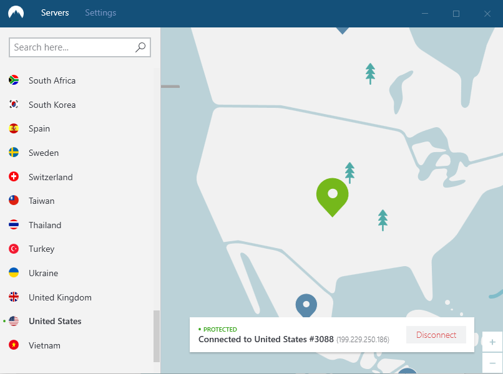503x374 pixels.
Task: Click the Taiwan flag icon
Action: (14, 201)
